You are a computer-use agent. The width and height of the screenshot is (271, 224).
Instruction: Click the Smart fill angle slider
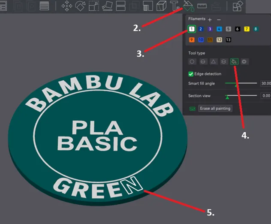click(x=241, y=84)
